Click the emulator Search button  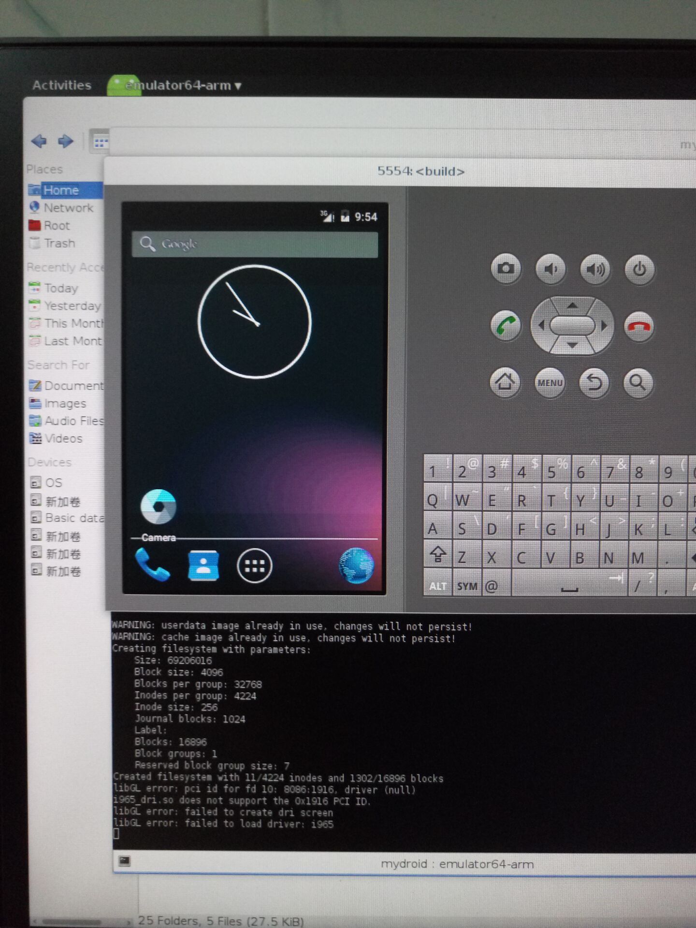click(638, 383)
